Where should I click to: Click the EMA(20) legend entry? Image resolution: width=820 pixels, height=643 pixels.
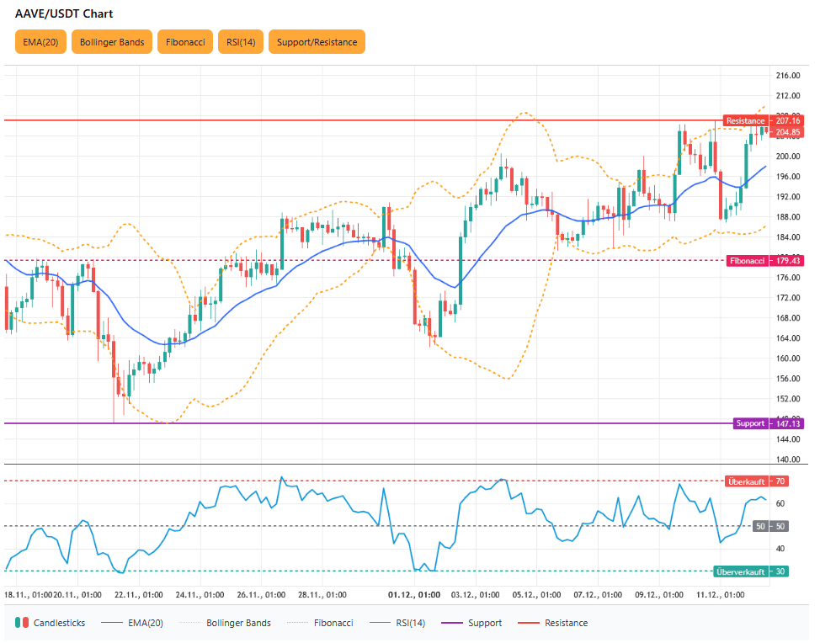(x=130, y=623)
